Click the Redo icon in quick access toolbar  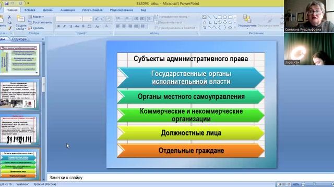[20, 4]
